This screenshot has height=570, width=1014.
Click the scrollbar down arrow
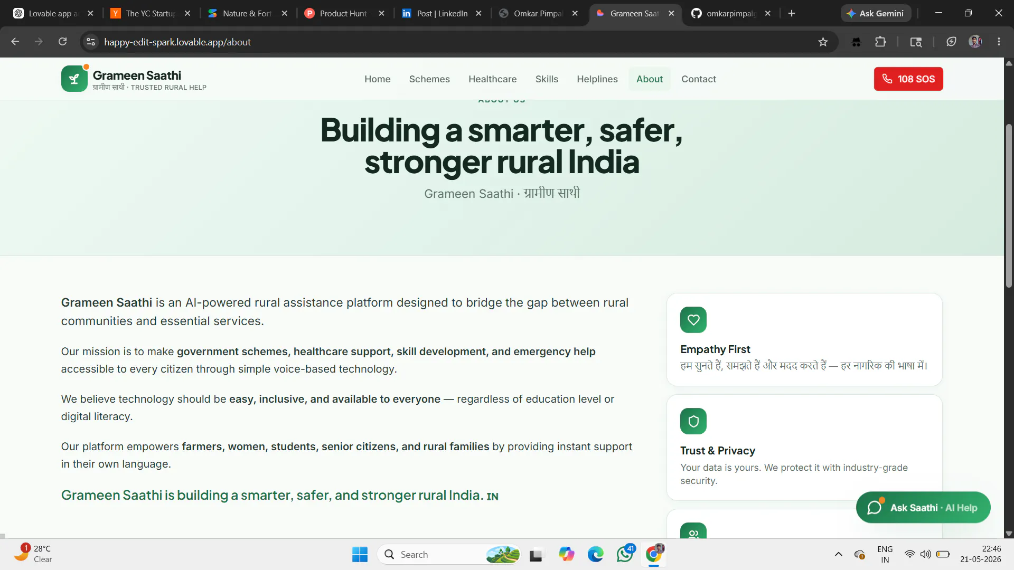click(x=1009, y=534)
